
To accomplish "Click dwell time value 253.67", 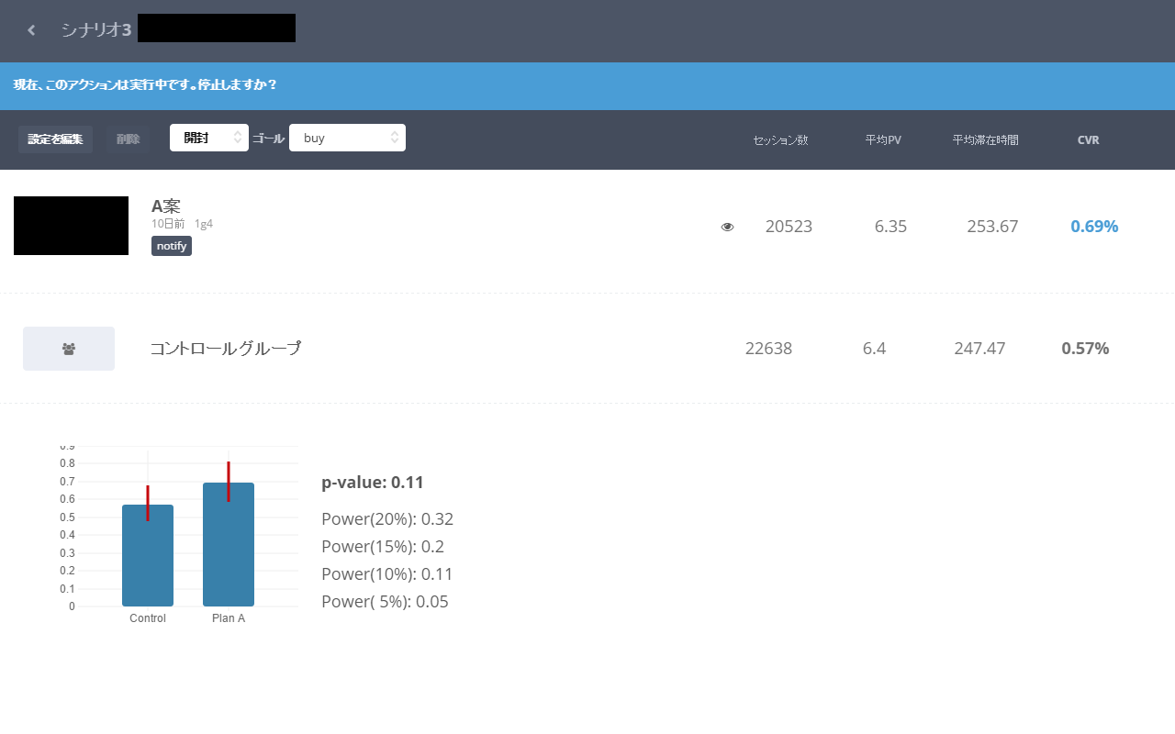I will 992,227.
